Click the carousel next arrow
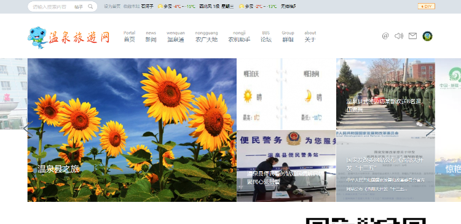The width and height of the screenshot is (461, 224). (431, 129)
